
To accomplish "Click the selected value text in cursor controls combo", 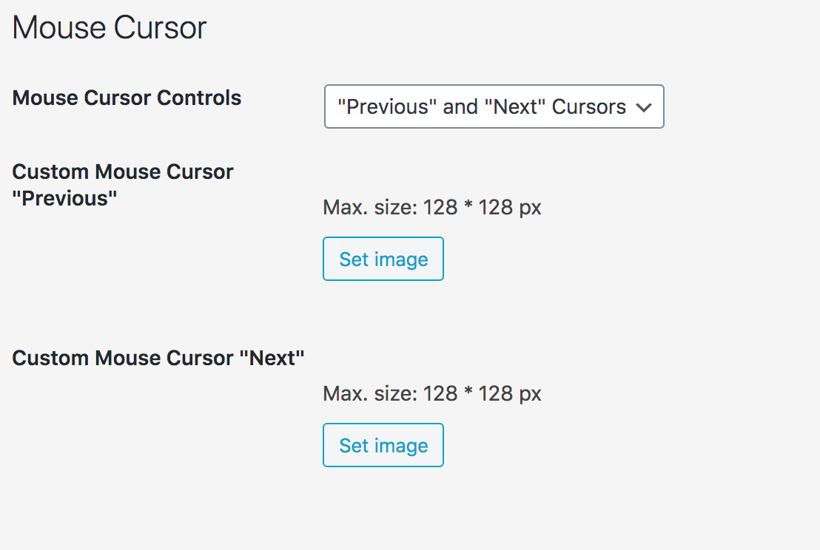I will (x=481, y=106).
